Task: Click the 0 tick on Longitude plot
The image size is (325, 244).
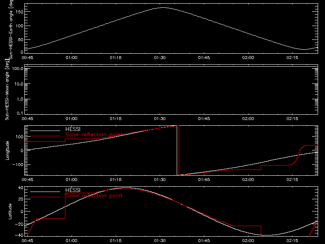Action: pos(22,150)
